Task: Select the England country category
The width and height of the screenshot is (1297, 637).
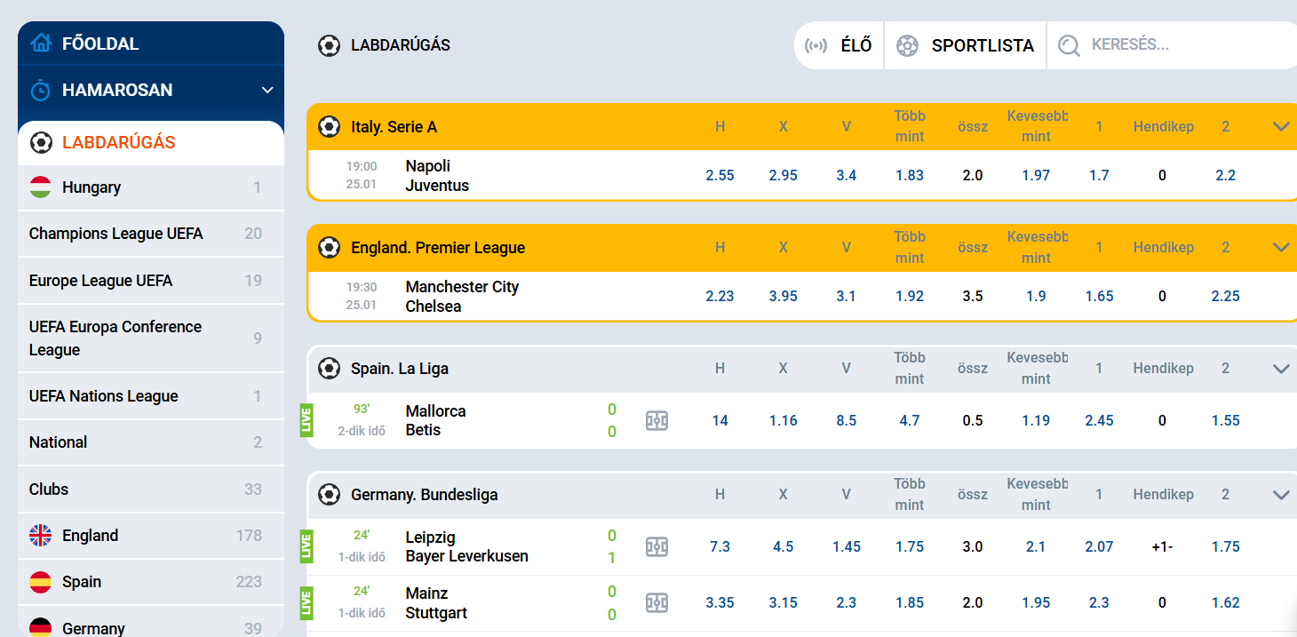Action: point(90,536)
